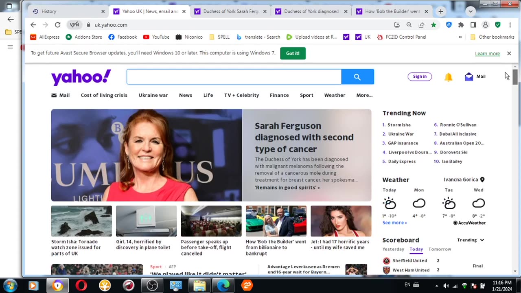521x293 pixels.
Task: Click 'Remains in good spirits' link
Action: coord(287,188)
